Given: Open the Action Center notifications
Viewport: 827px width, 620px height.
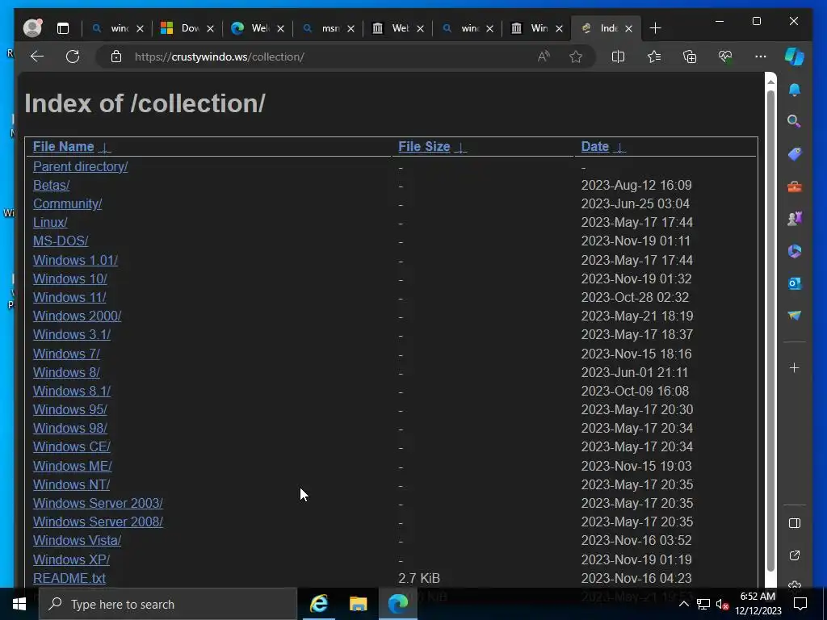Looking at the screenshot, I should coord(800,604).
